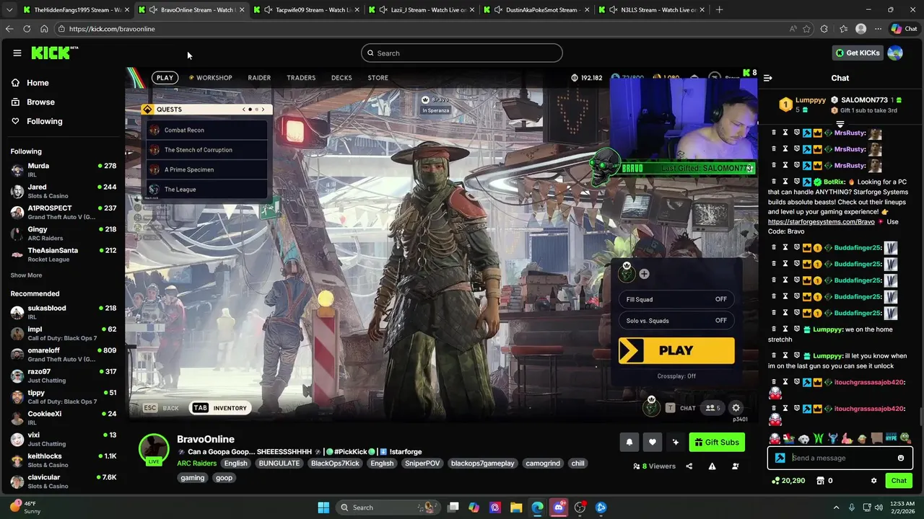Open the new tab plus button
This screenshot has width=924, height=519.
719,9
